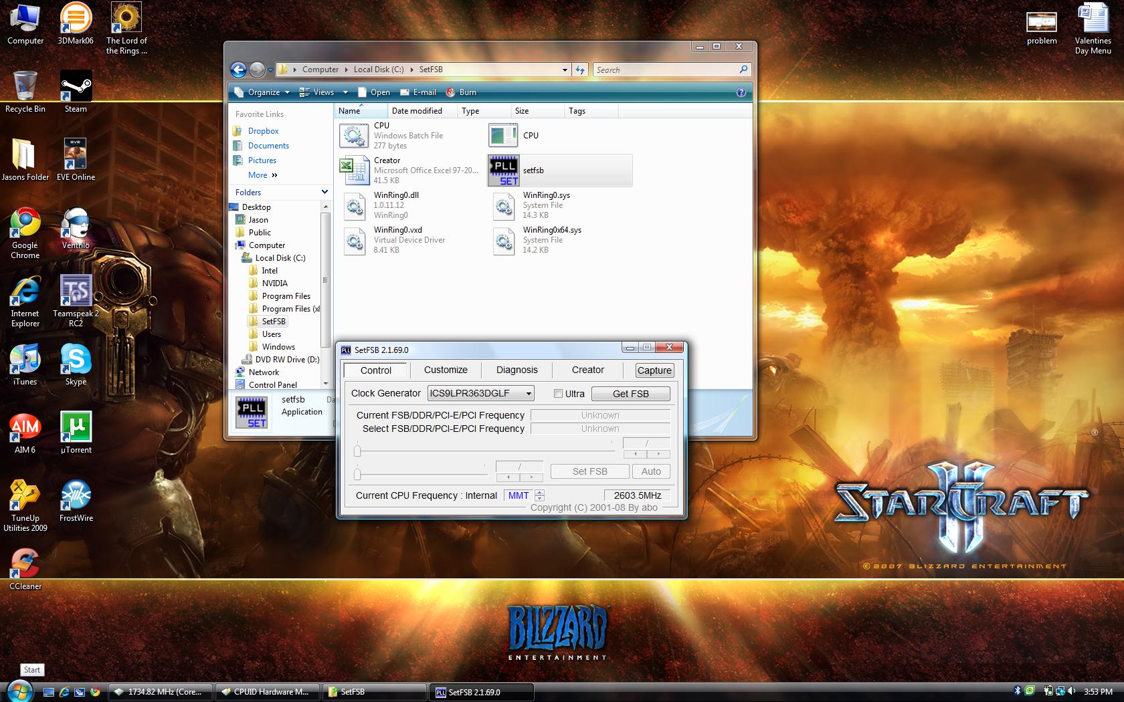Image resolution: width=1124 pixels, height=702 pixels.
Task: Click E-mail in Explorer toolbar
Action: click(x=418, y=92)
